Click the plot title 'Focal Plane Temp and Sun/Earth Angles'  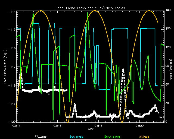tap(90, 8)
